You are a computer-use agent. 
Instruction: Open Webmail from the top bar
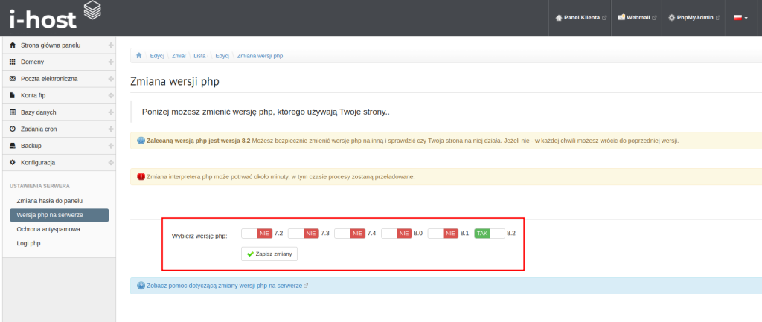[637, 18]
